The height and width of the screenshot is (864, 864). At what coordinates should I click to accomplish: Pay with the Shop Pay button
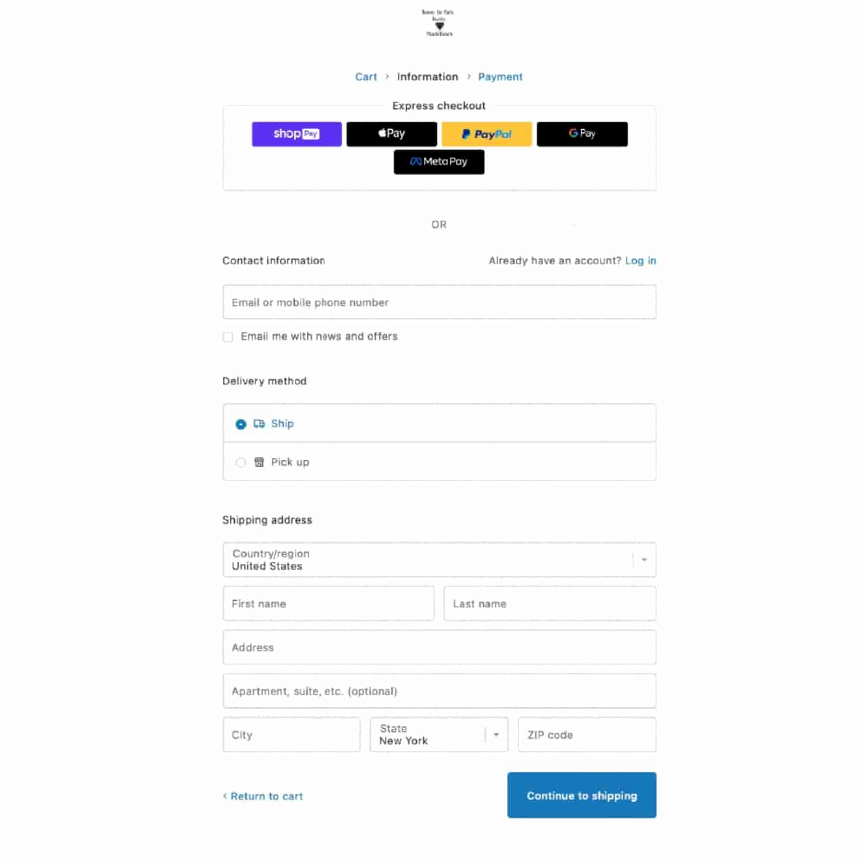tap(297, 134)
